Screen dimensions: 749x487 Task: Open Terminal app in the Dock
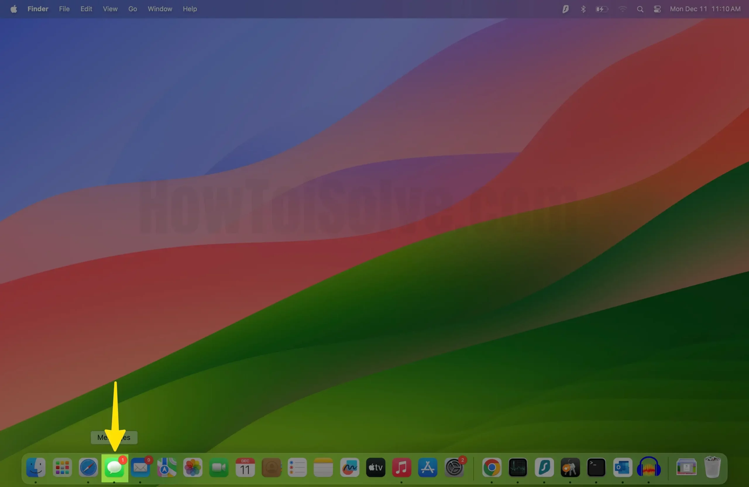(596, 467)
